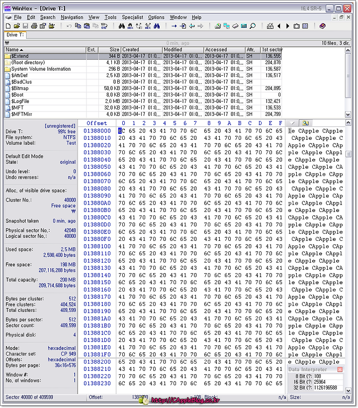Click the purple Help book icon
358x408 pixels.
tap(322, 26)
